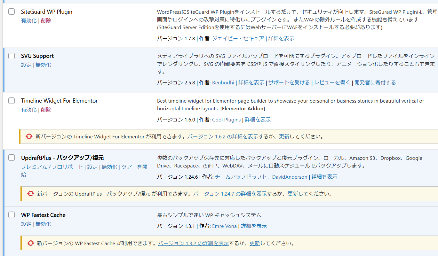
Task: Click the SVG Support plugin name
Action: (x=37, y=56)
